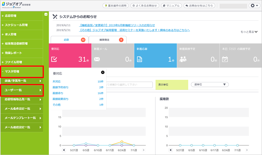Click the 新着応募 document icon
The image size is (262, 155).
coord(139,59)
